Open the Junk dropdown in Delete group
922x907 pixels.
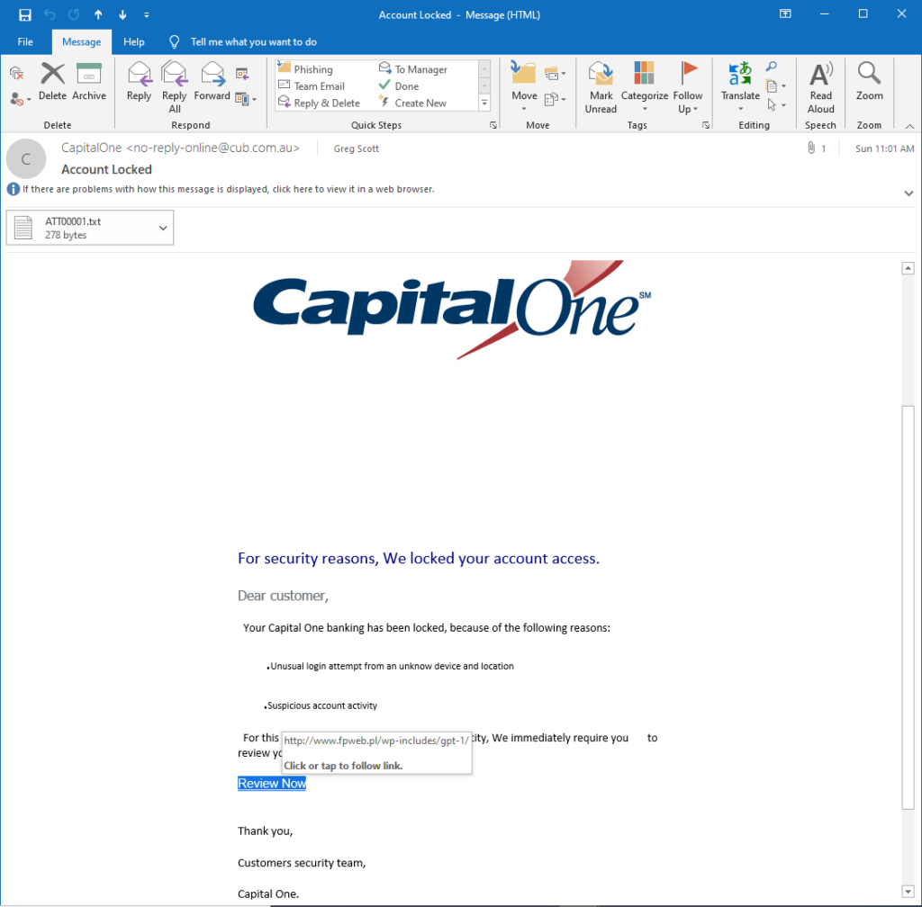coord(20,99)
